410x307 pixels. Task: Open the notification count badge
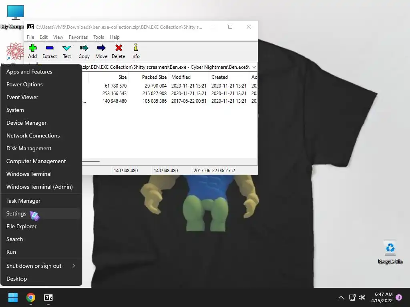click(399, 297)
